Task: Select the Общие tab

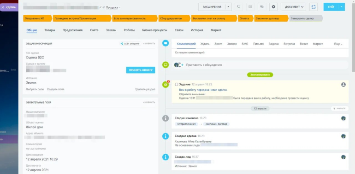Action: point(32,30)
